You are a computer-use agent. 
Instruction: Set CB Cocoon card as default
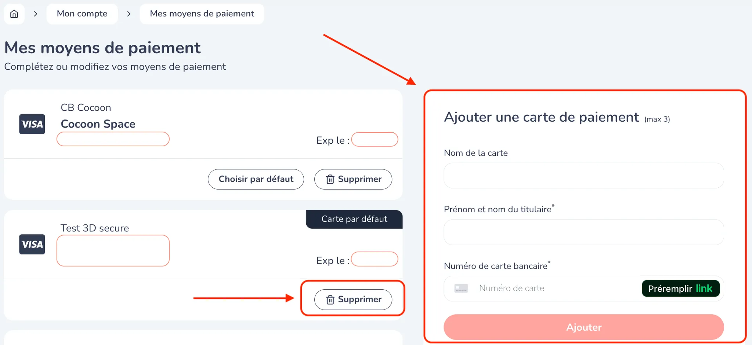pos(256,179)
